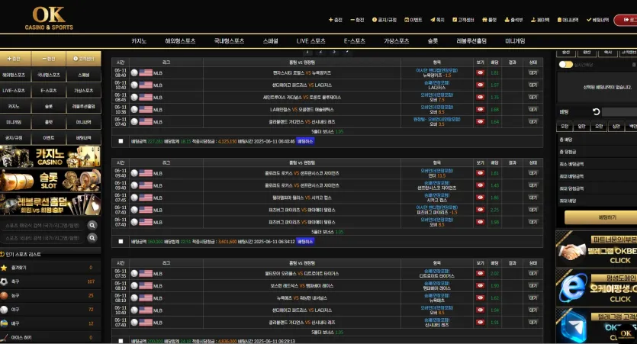Open 국내형스포츠 main navigation tab
637x344 pixels.
229,41
